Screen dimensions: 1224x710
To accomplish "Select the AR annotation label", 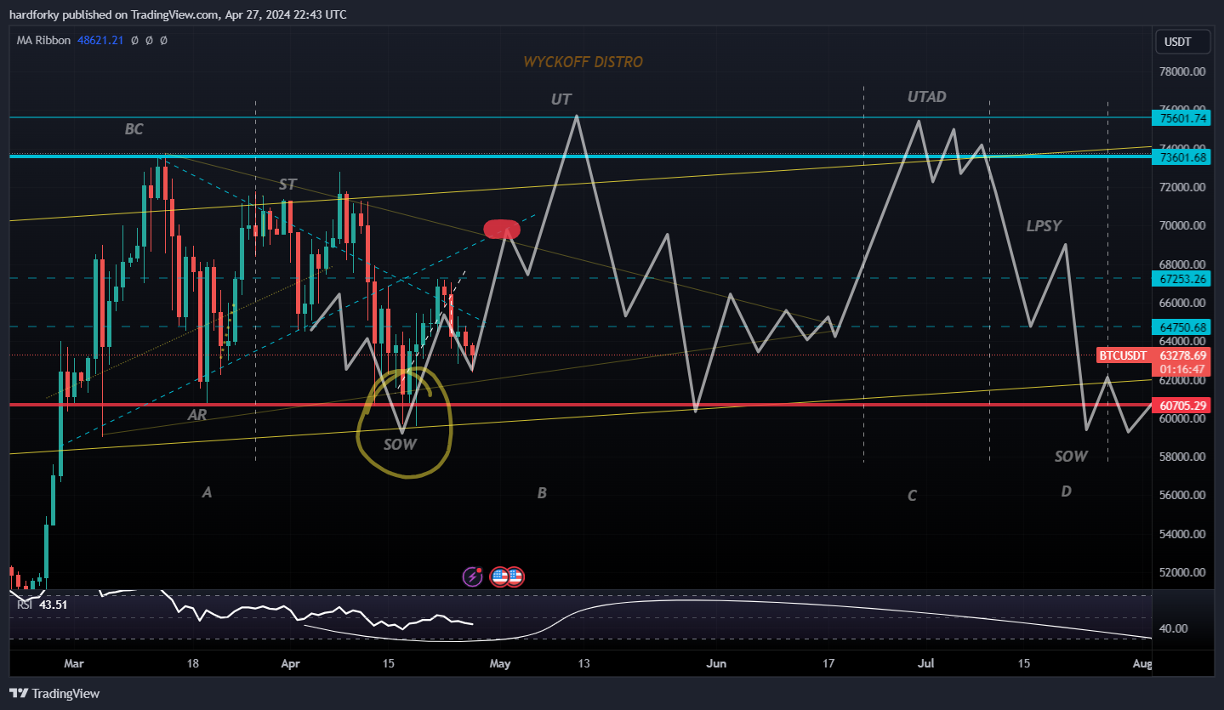I will [x=197, y=415].
